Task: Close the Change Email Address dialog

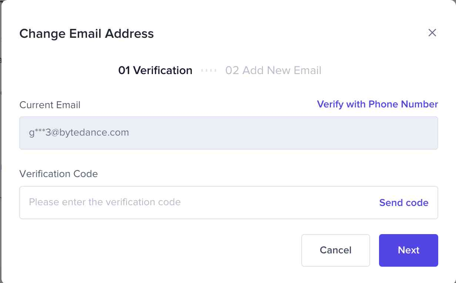Action: [x=432, y=33]
